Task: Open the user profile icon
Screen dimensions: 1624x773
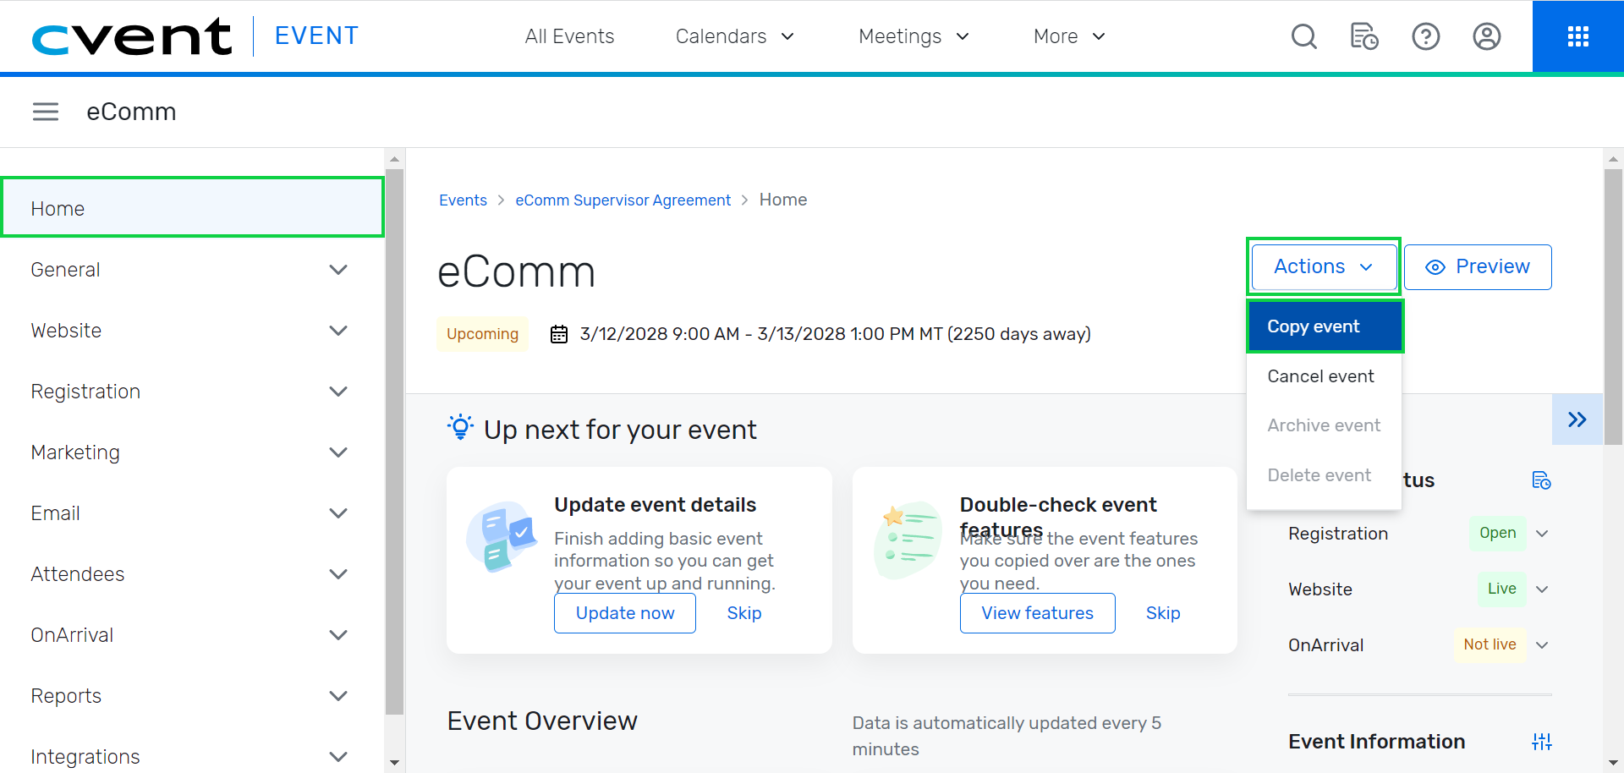Action: click(x=1486, y=36)
